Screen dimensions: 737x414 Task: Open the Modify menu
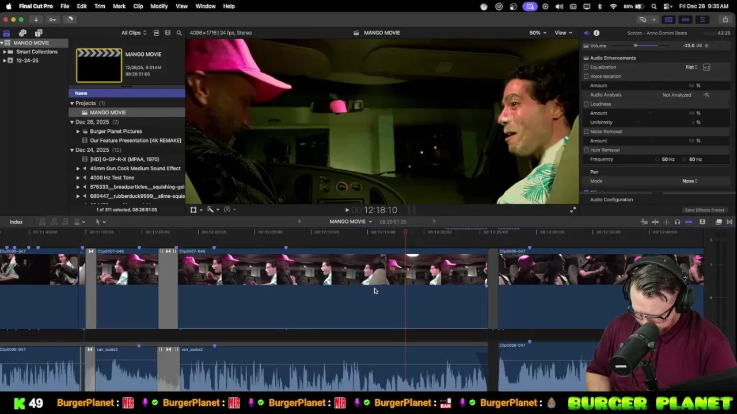159,6
